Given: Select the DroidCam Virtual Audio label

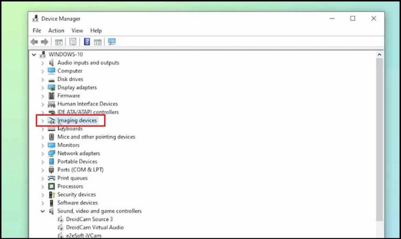Looking at the screenshot, I should (95, 227).
